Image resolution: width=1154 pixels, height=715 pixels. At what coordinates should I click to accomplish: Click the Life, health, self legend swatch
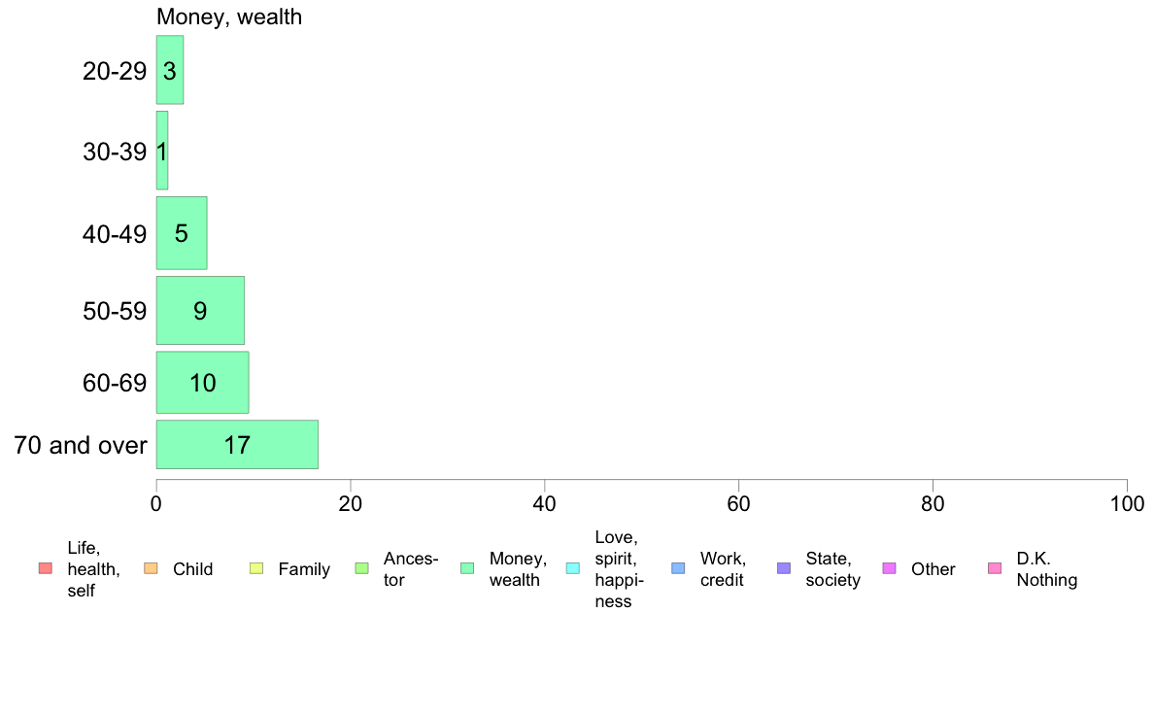coord(46,568)
